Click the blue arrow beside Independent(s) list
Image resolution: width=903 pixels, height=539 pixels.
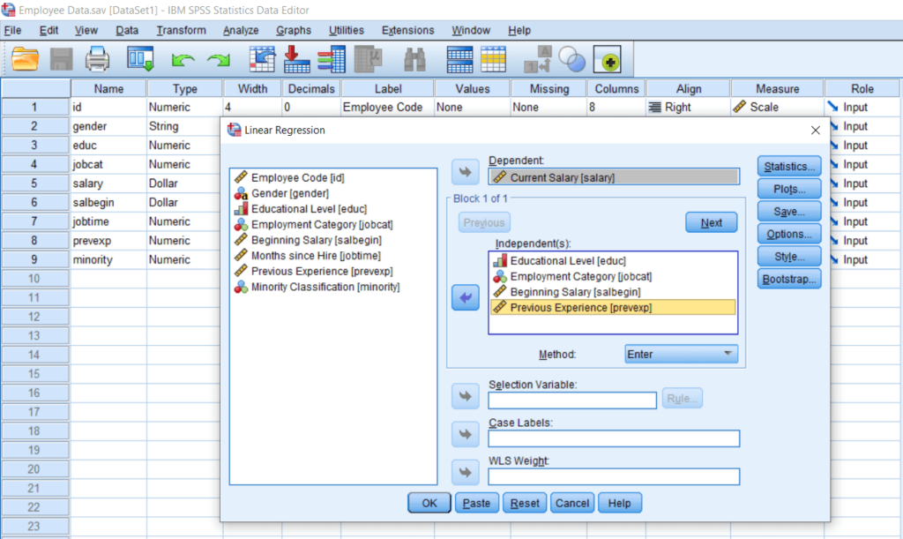coord(465,297)
